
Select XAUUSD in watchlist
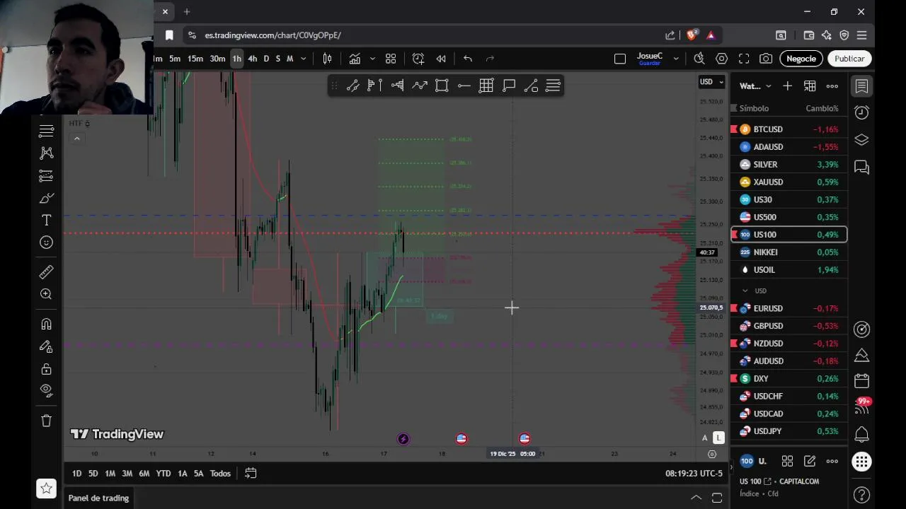click(789, 182)
